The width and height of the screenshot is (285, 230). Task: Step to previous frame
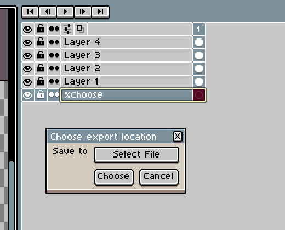click(x=48, y=12)
